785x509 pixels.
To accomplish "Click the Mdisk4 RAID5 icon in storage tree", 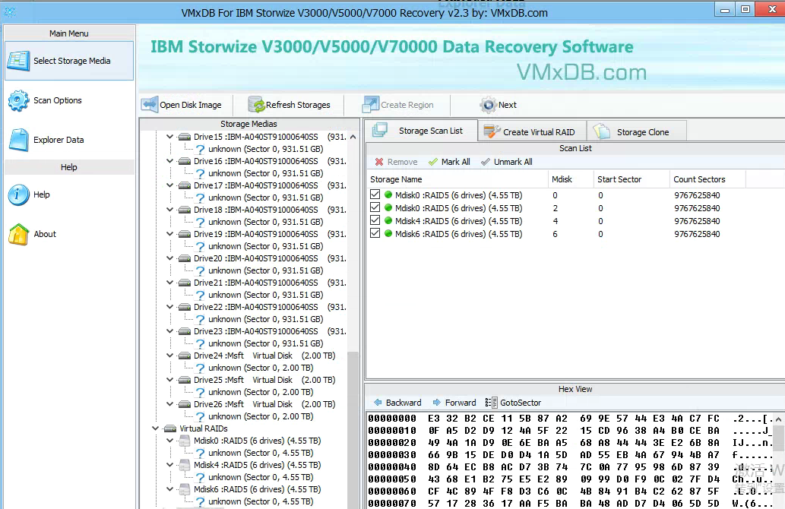I will [185, 465].
